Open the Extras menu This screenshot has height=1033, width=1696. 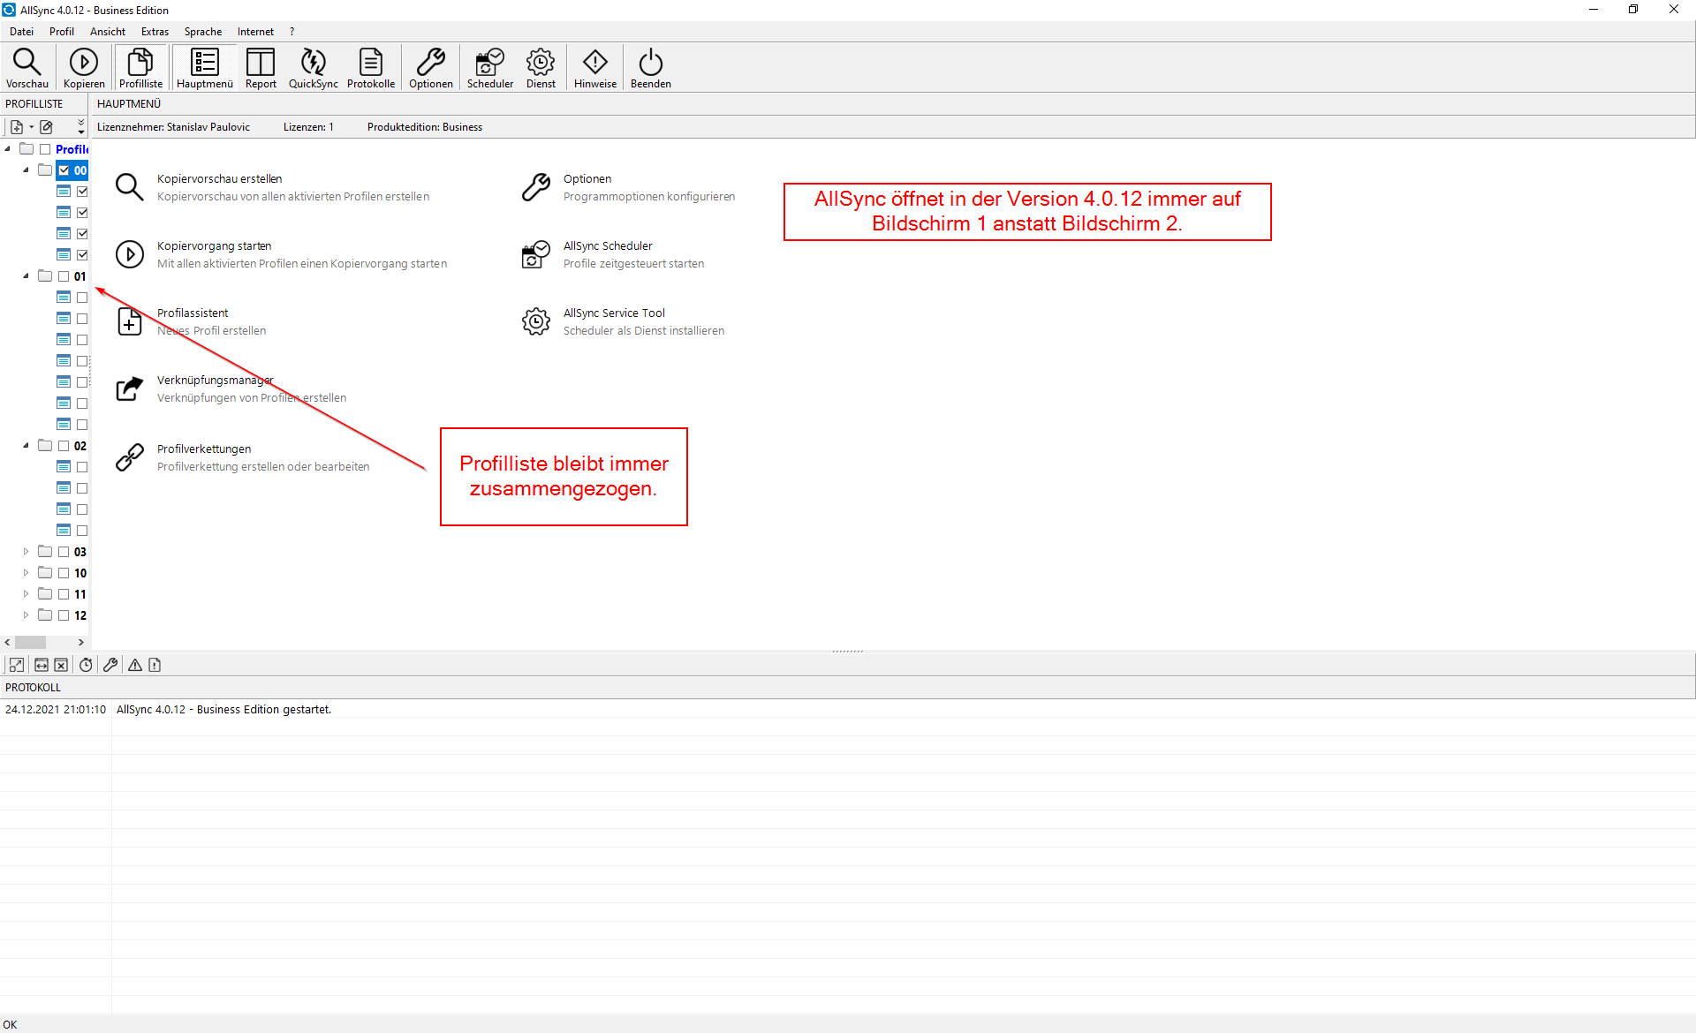pyautogui.click(x=155, y=32)
